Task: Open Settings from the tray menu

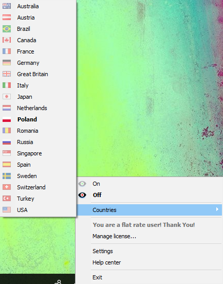Action: pyautogui.click(x=103, y=251)
